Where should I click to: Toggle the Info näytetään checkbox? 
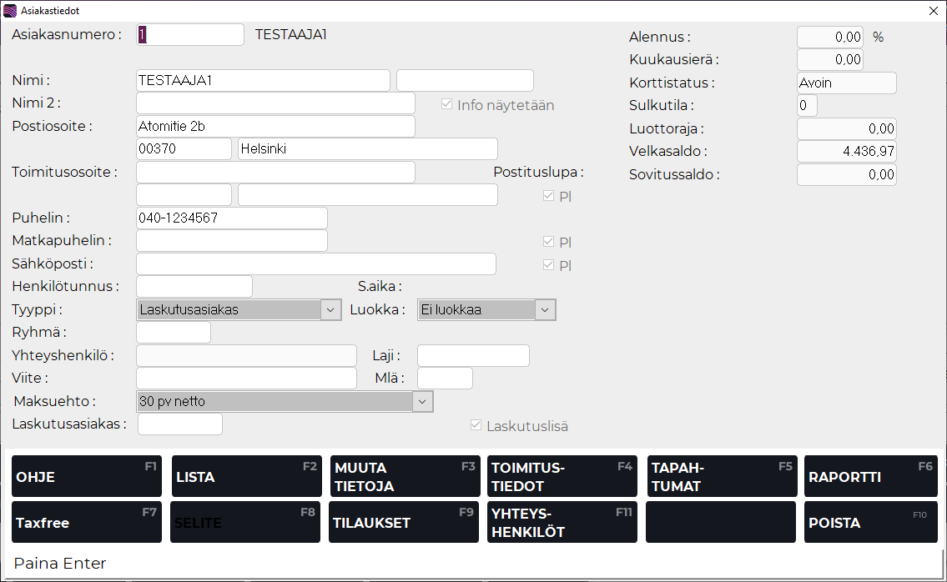pos(447,105)
